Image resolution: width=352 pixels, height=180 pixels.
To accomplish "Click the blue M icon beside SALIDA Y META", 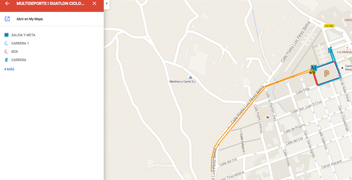I will point(6,35).
